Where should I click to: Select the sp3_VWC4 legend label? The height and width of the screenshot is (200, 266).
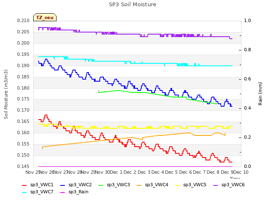pos(156,185)
